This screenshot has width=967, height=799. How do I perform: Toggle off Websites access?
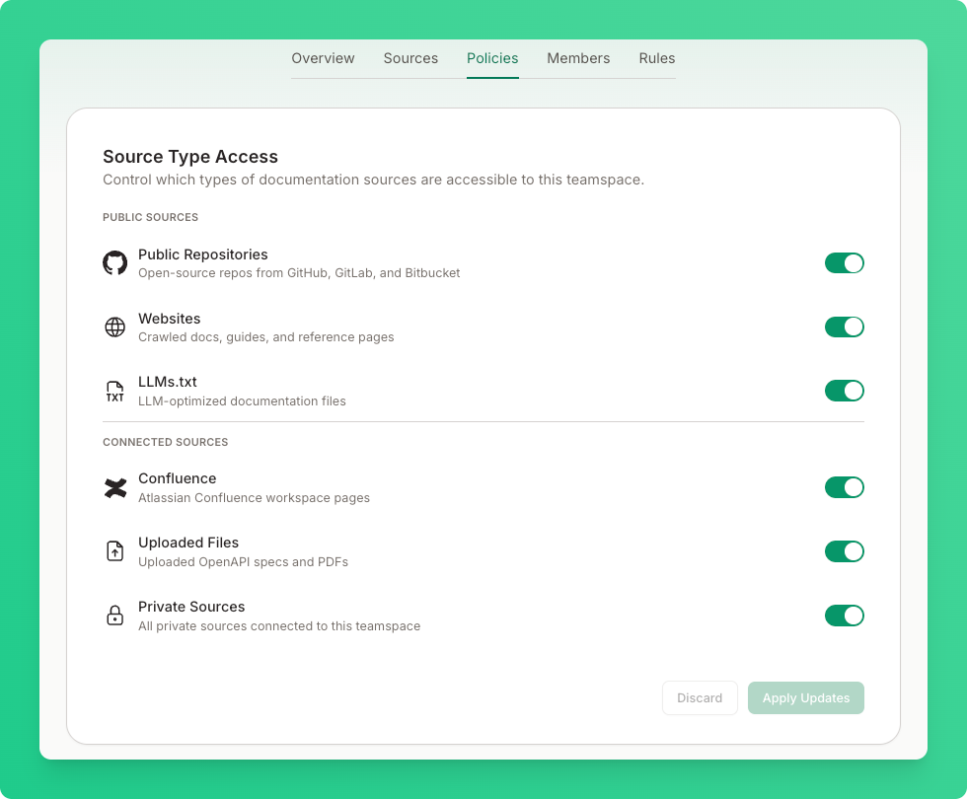pos(845,327)
